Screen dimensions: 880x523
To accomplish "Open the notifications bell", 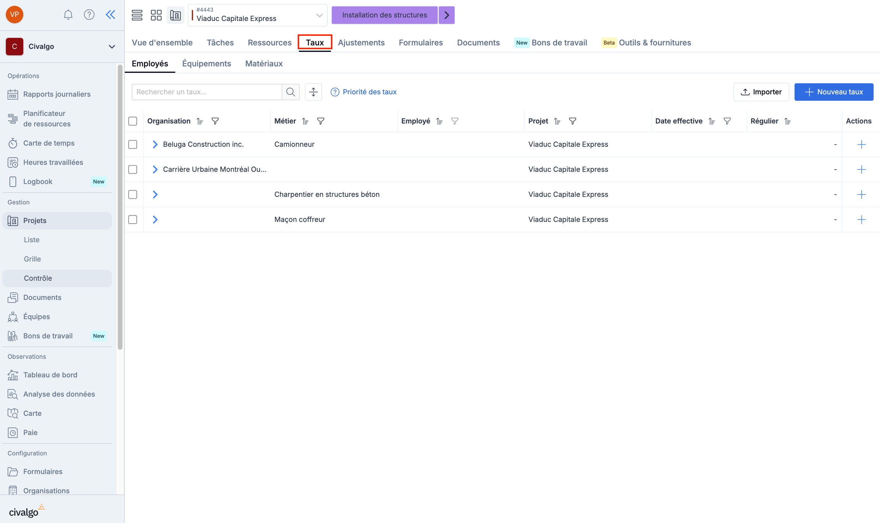I will (68, 14).
